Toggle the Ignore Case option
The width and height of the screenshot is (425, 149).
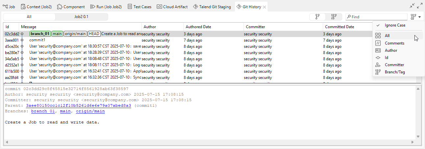click(x=395, y=25)
